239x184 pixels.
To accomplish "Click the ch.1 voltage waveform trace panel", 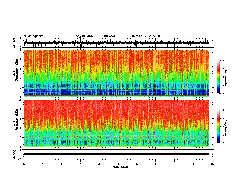I will tap(118, 43).
